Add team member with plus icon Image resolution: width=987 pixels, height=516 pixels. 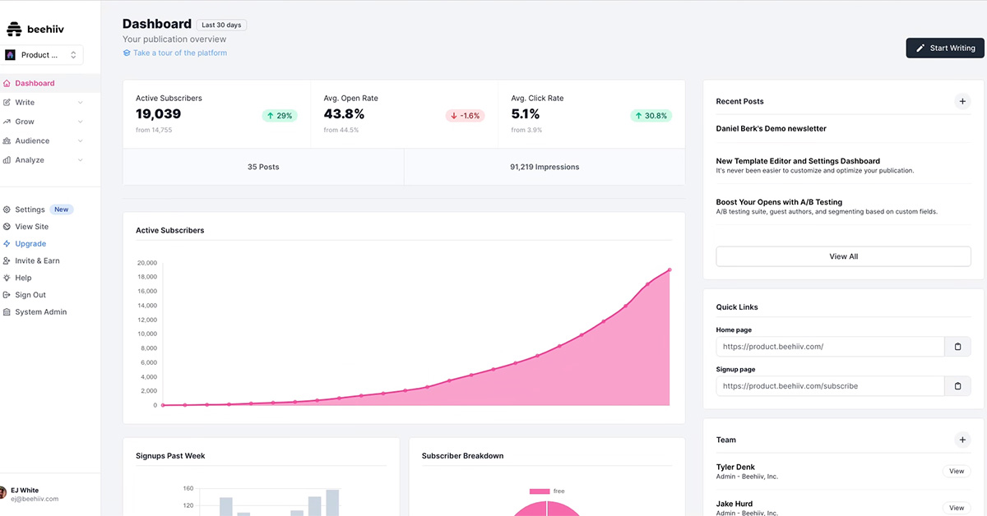pyautogui.click(x=962, y=440)
